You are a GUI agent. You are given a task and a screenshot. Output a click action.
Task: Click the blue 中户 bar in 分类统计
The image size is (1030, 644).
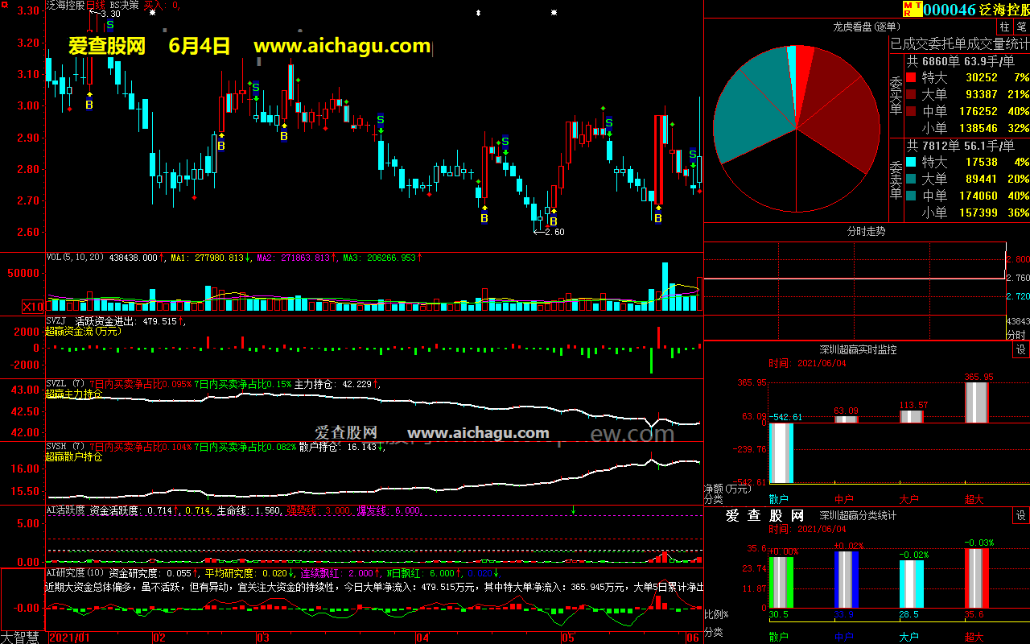pyautogui.click(x=846, y=579)
